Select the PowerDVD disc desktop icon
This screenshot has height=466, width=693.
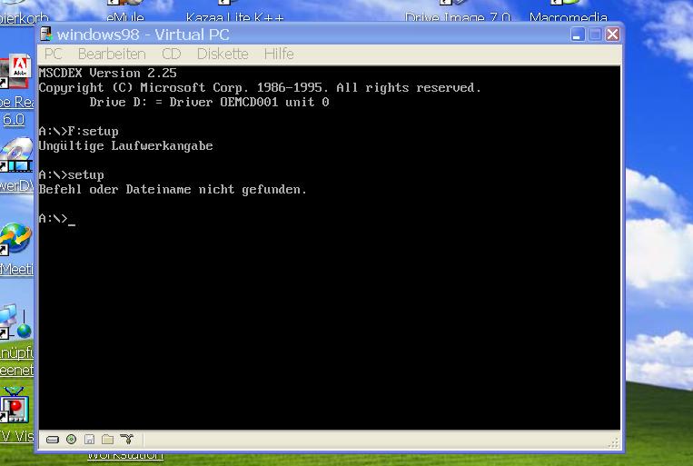[16, 154]
